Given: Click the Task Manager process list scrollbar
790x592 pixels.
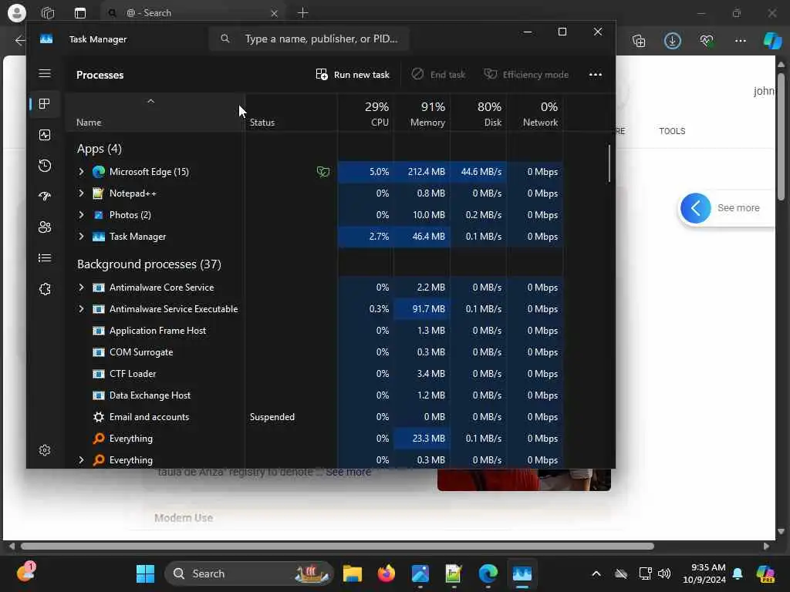Looking at the screenshot, I should tap(609, 163).
